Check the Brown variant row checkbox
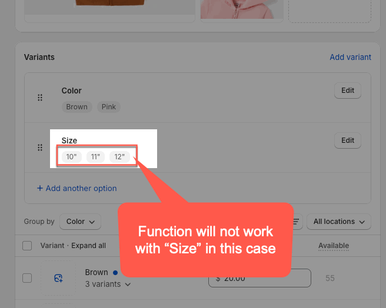Image resolution: width=386 pixels, height=308 pixels. click(27, 278)
